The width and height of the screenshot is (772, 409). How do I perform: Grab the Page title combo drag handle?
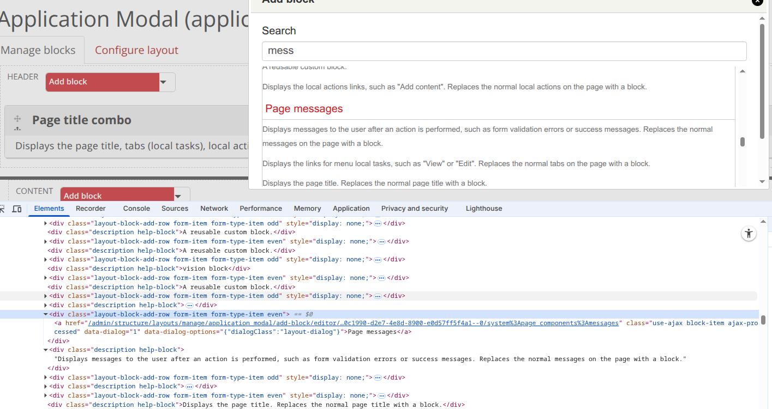(17, 119)
